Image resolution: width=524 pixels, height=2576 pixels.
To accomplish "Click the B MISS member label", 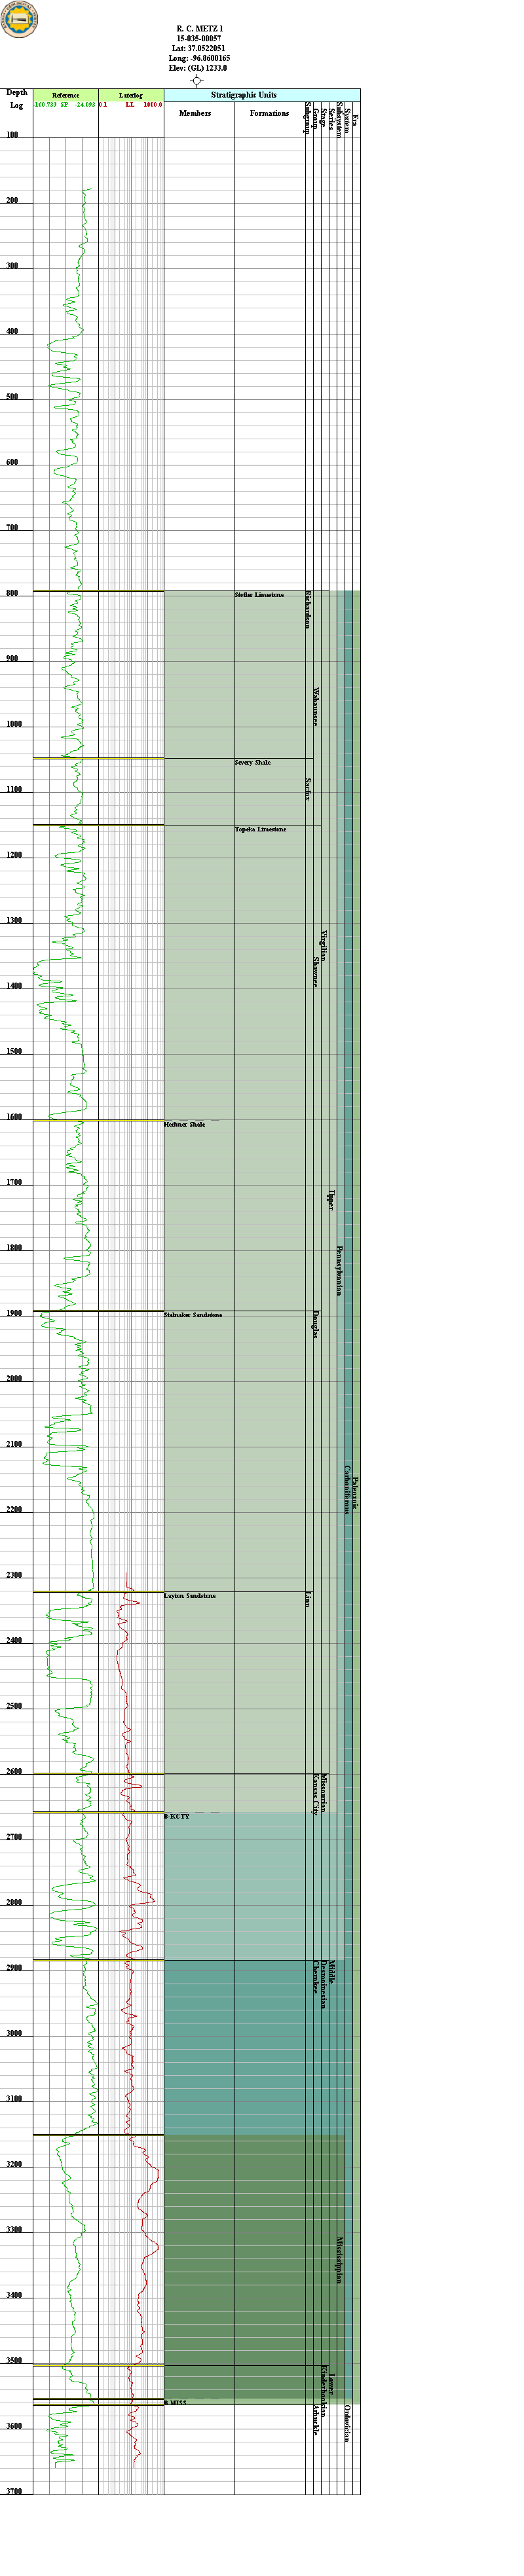I will pos(176,2403).
